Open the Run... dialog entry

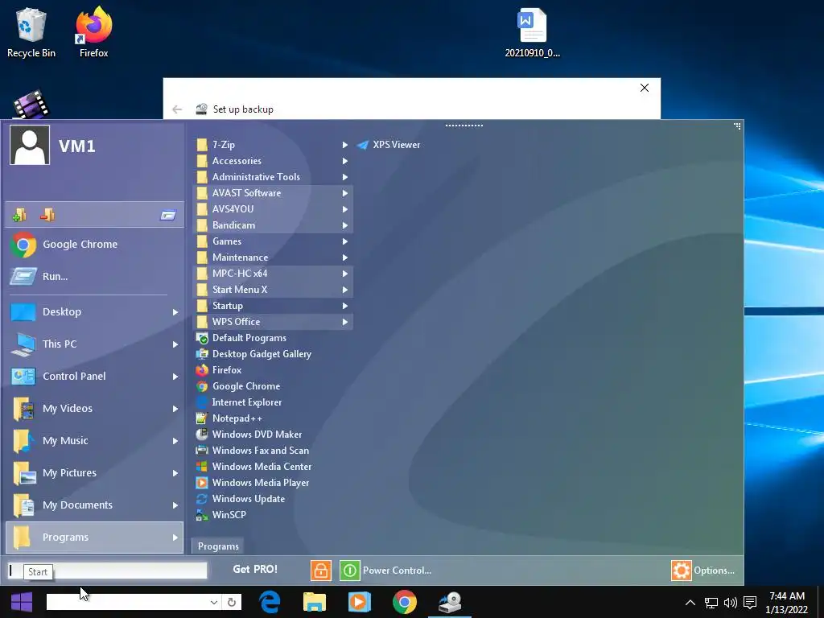pos(95,277)
